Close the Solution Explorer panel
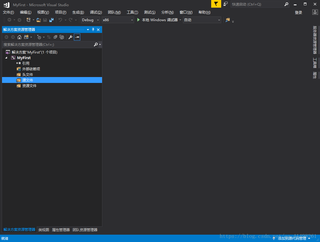Image resolution: width=320 pixels, height=242 pixels. pyautogui.click(x=98, y=30)
